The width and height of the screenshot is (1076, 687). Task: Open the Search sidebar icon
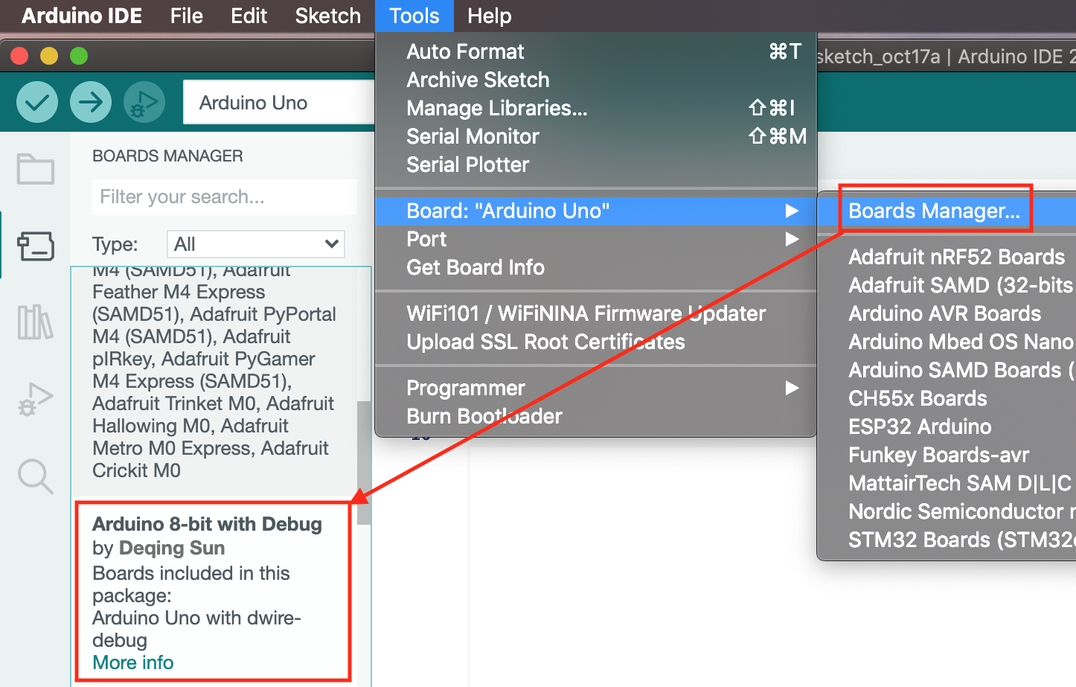coord(36,476)
